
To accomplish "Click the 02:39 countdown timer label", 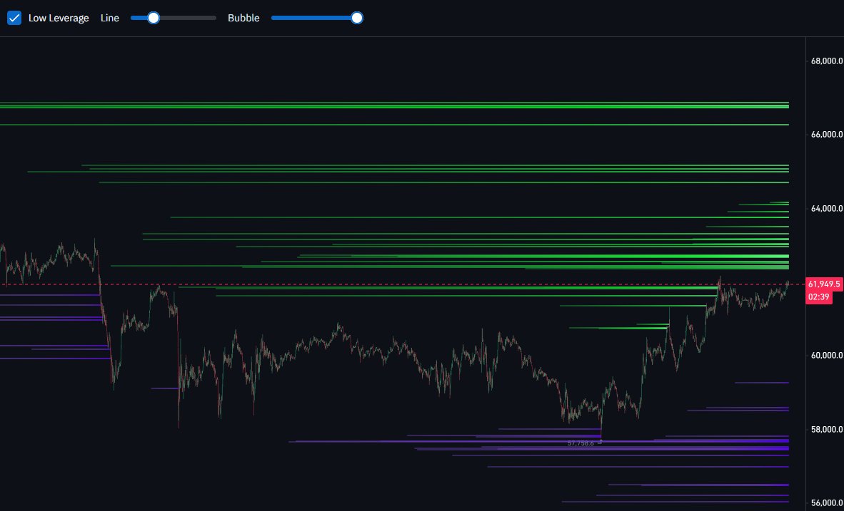I will click(818, 297).
